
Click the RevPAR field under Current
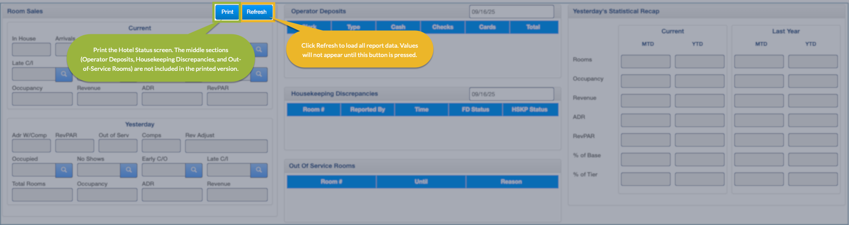pyautogui.click(x=237, y=99)
